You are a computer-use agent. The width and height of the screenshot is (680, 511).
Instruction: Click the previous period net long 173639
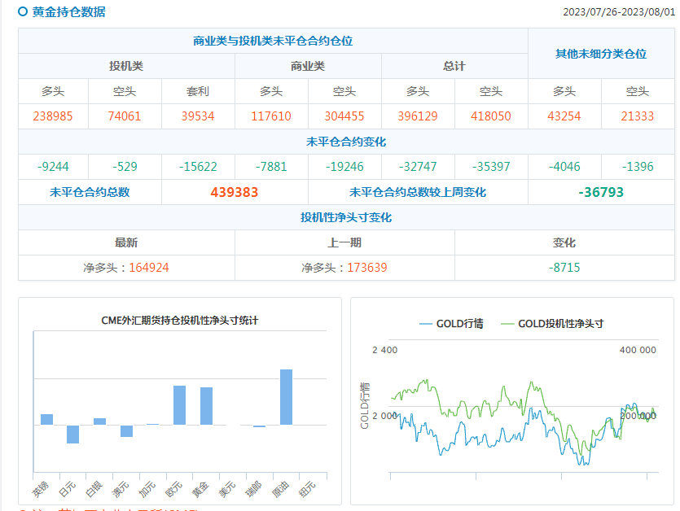[366, 267]
